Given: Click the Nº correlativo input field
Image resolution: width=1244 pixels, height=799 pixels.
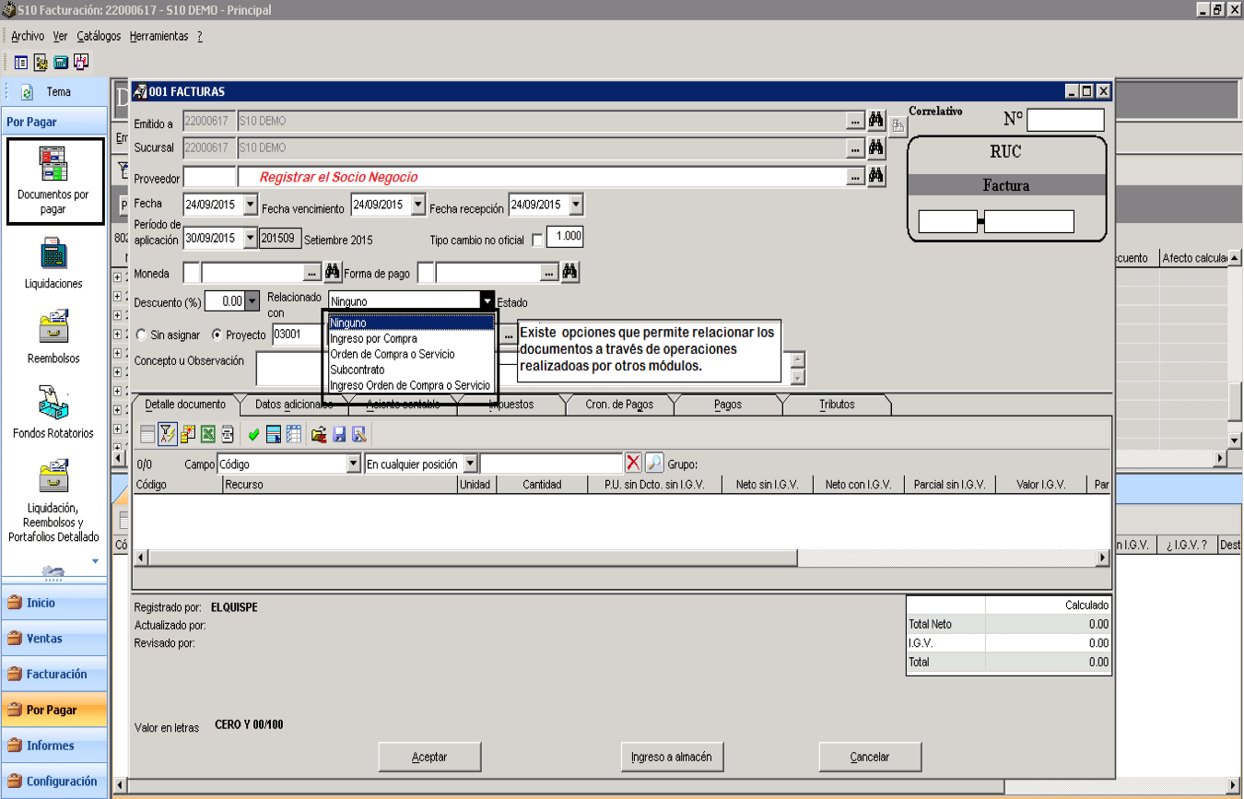Looking at the screenshot, I should pos(1065,120).
